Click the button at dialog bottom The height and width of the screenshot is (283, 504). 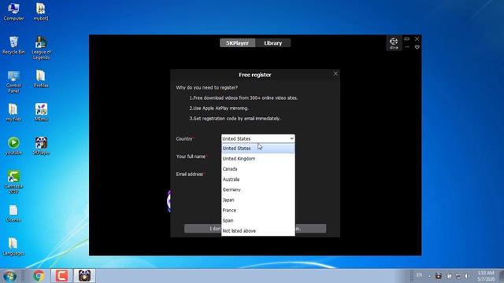[x=255, y=229]
